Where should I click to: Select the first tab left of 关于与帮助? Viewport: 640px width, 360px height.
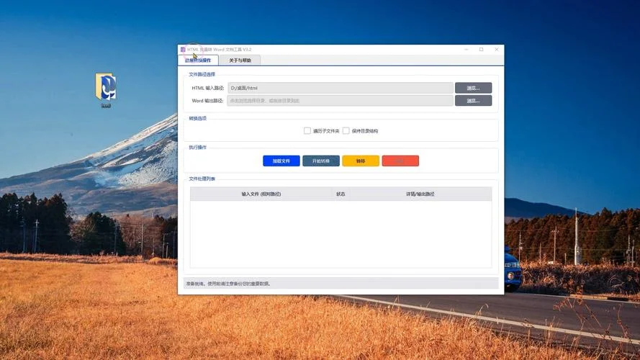[198, 60]
